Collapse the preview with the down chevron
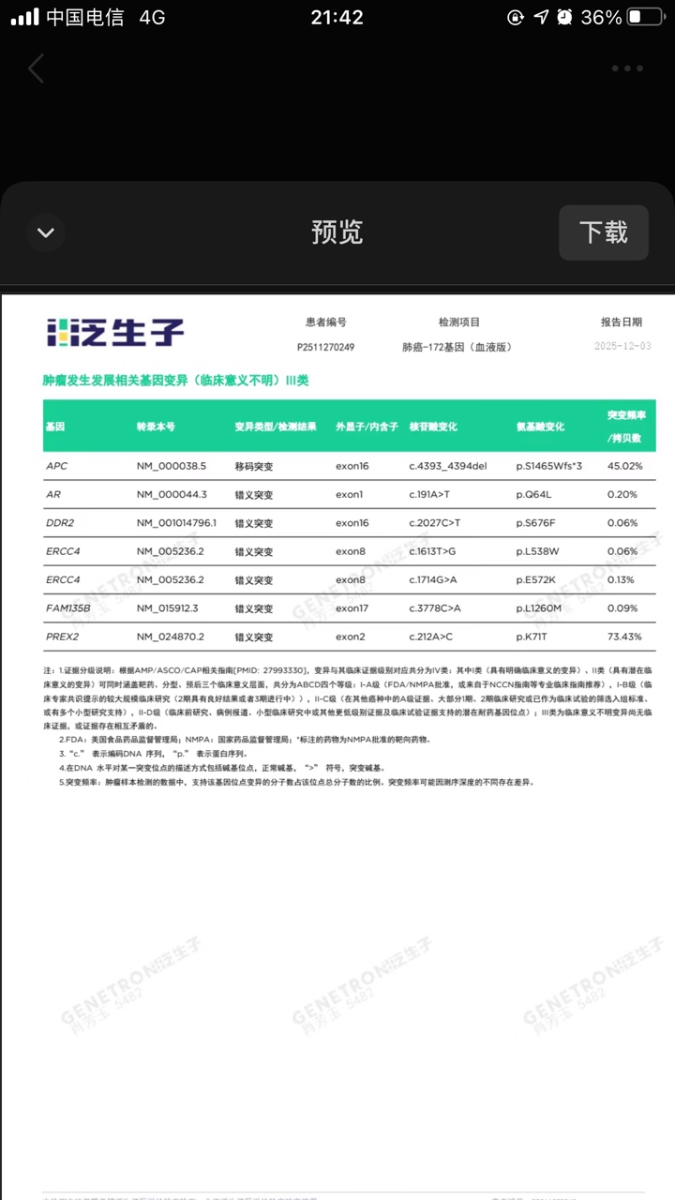The height and width of the screenshot is (1200, 675). [x=46, y=232]
